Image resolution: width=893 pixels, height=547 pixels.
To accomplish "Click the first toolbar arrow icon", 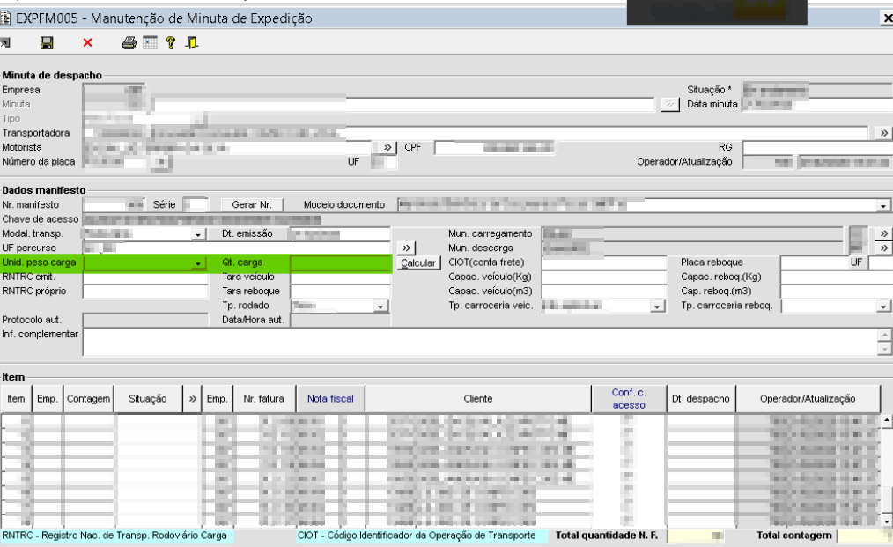I will [5, 43].
